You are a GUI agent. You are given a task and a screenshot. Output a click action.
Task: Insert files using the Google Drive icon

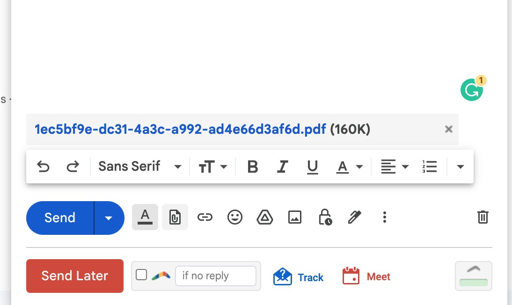click(265, 217)
